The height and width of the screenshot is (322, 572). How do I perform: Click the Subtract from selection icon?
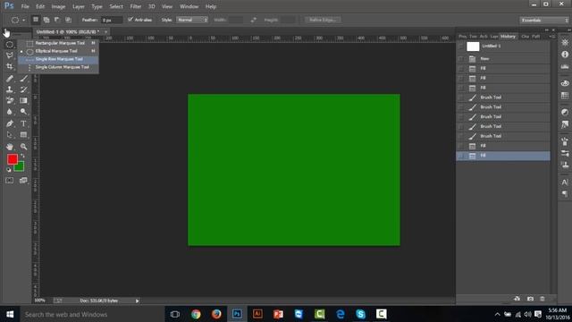click(x=57, y=20)
